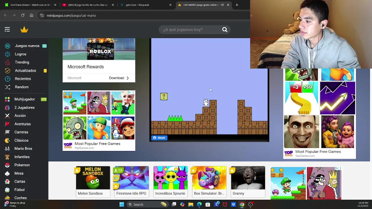The image size is (372, 209).
Task: Click the Mesa category icon
Action: 8,173
